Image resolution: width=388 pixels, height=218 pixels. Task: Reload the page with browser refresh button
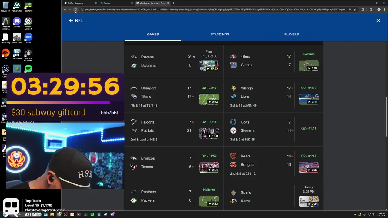click(x=75, y=9)
